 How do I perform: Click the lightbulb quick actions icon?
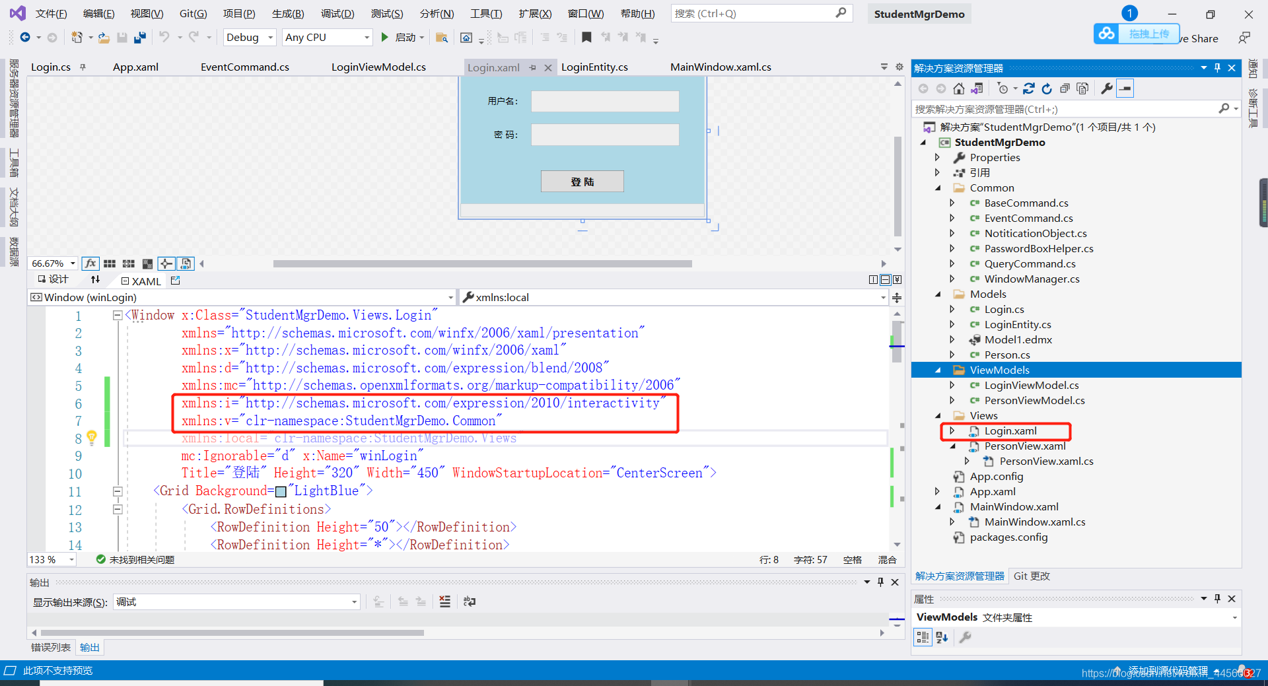click(x=92, y=437)
